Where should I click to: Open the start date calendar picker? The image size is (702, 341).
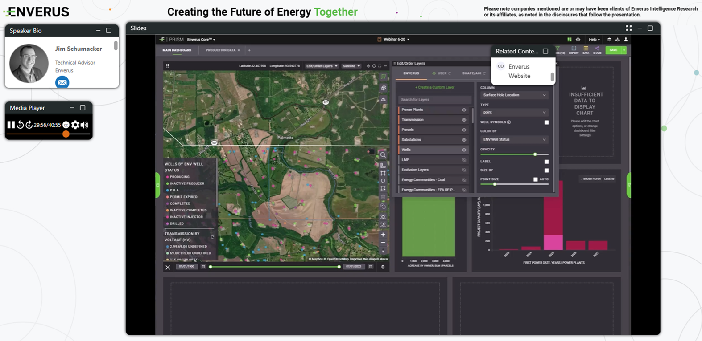(x=203, y=267)
